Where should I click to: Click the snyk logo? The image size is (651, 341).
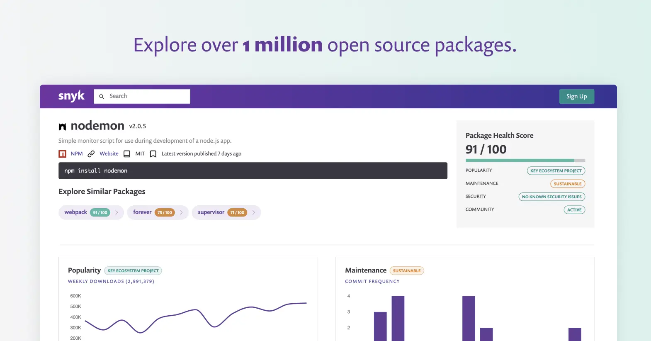[71, 96]
